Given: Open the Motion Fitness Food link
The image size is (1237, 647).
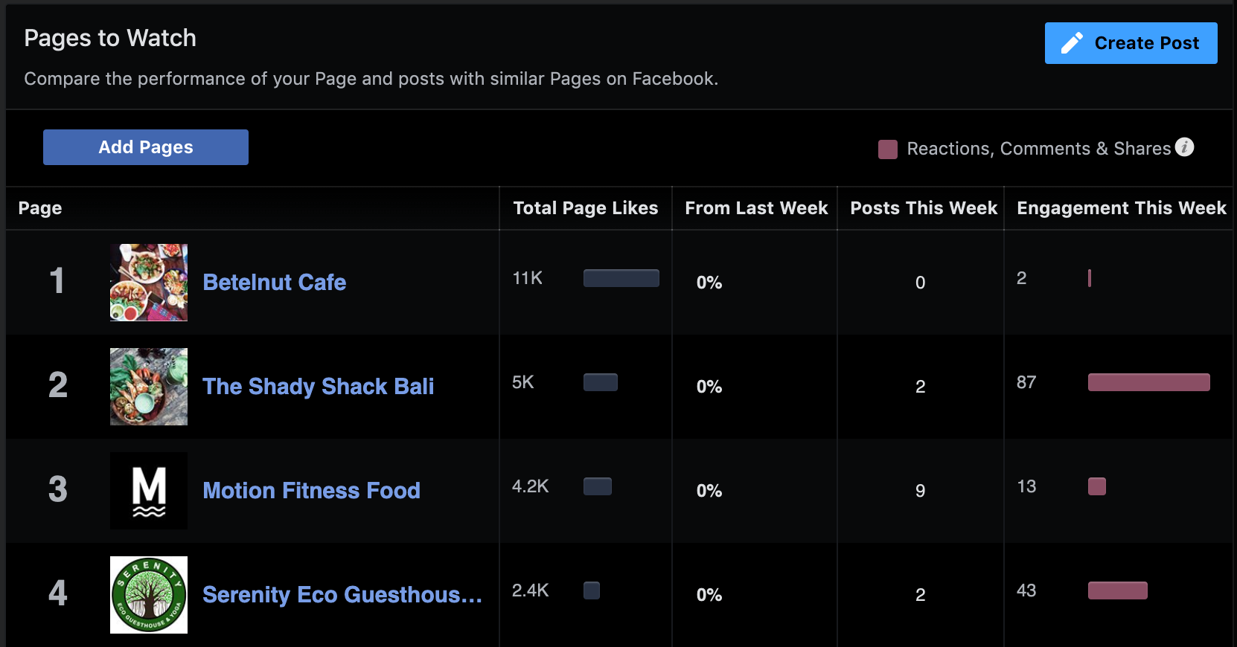Looking at the screenshot, I should click(x=311, y=491).
